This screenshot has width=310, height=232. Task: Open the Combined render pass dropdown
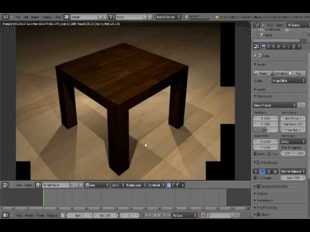click(x=156, y=185)
